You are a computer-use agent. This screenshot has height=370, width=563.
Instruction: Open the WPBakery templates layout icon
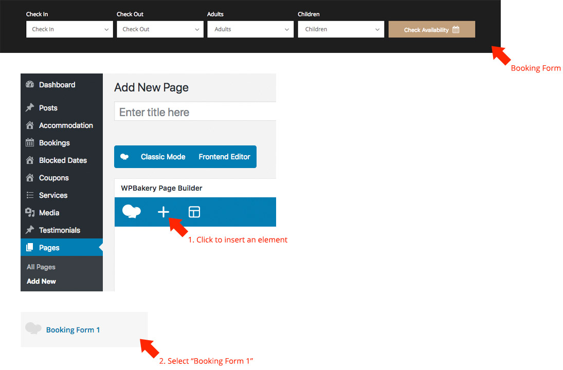point(194,212)
